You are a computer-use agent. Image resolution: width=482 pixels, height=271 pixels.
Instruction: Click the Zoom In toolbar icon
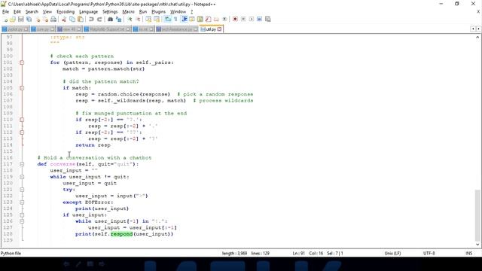tap(130, 19)
